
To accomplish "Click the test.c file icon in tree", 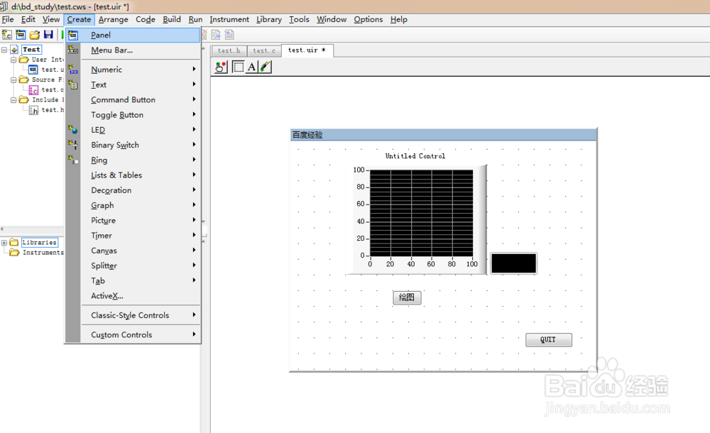I will pos(33,89).
